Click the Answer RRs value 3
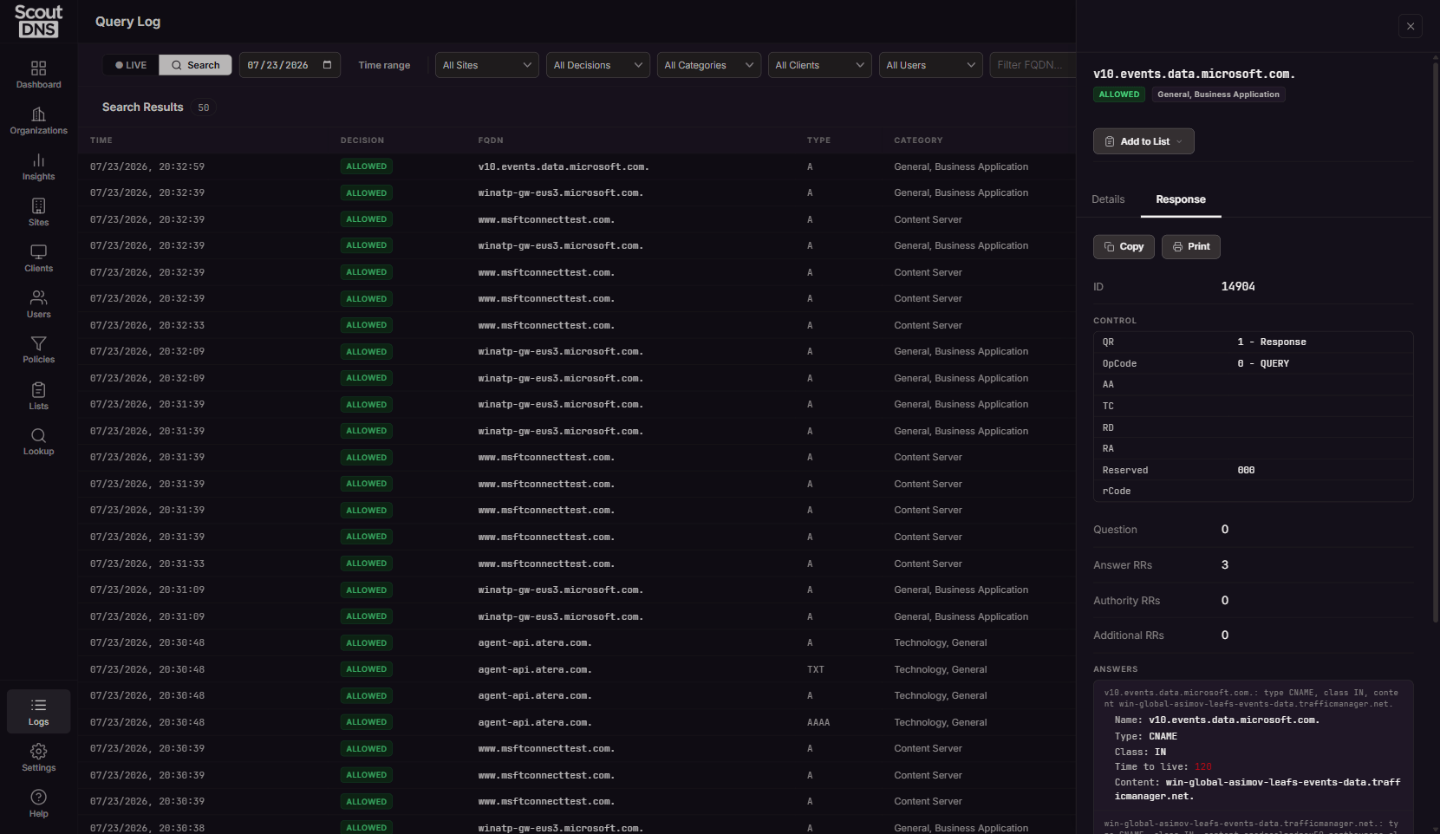 1225,565
